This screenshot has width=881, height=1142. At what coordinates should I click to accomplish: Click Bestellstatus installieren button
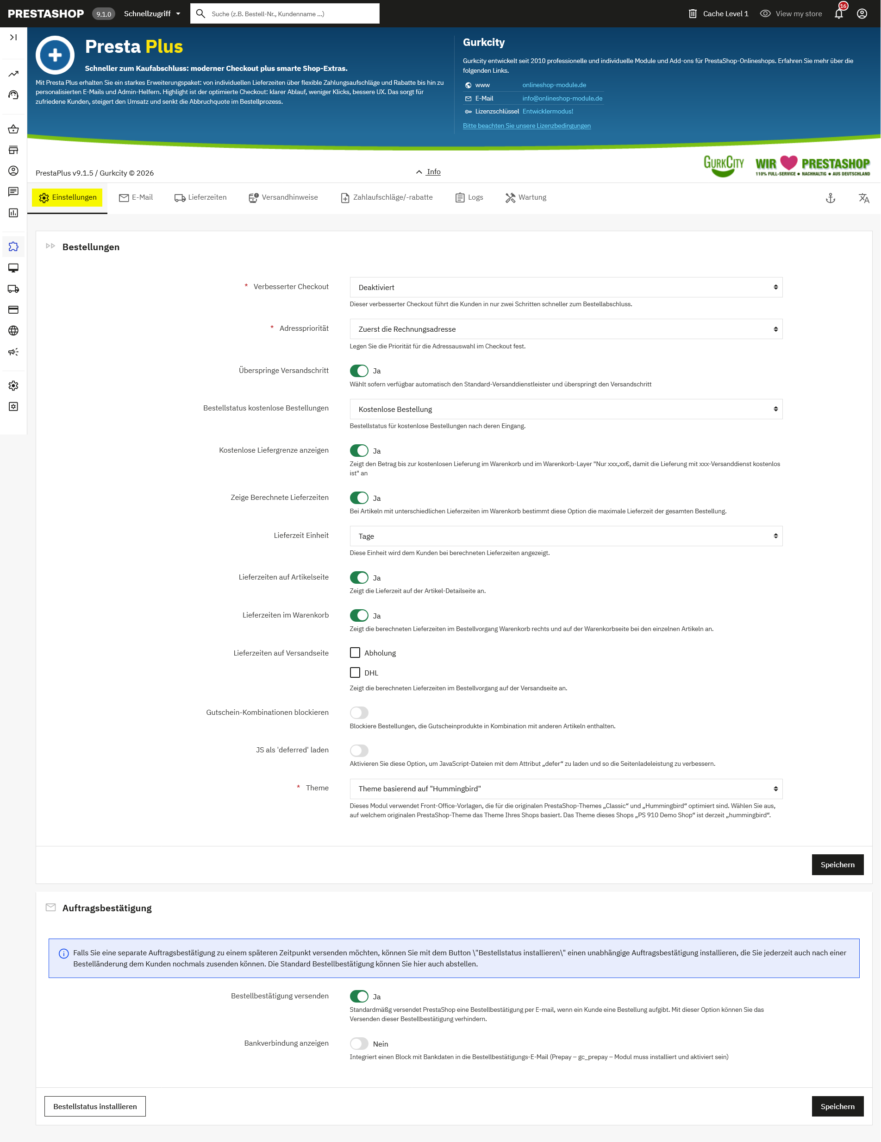click(x=95, y=1106)
